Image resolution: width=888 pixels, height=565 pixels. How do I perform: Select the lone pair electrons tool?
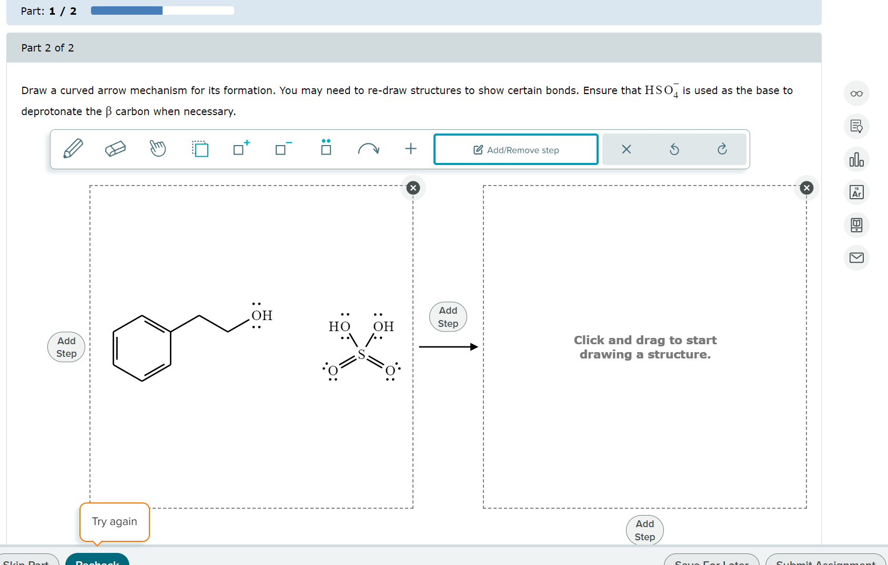pyautogui.click(x=326, y=147)
